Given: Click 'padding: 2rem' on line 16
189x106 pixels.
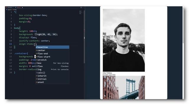Looking at the screenshot, I should click(x=27, y=60).
